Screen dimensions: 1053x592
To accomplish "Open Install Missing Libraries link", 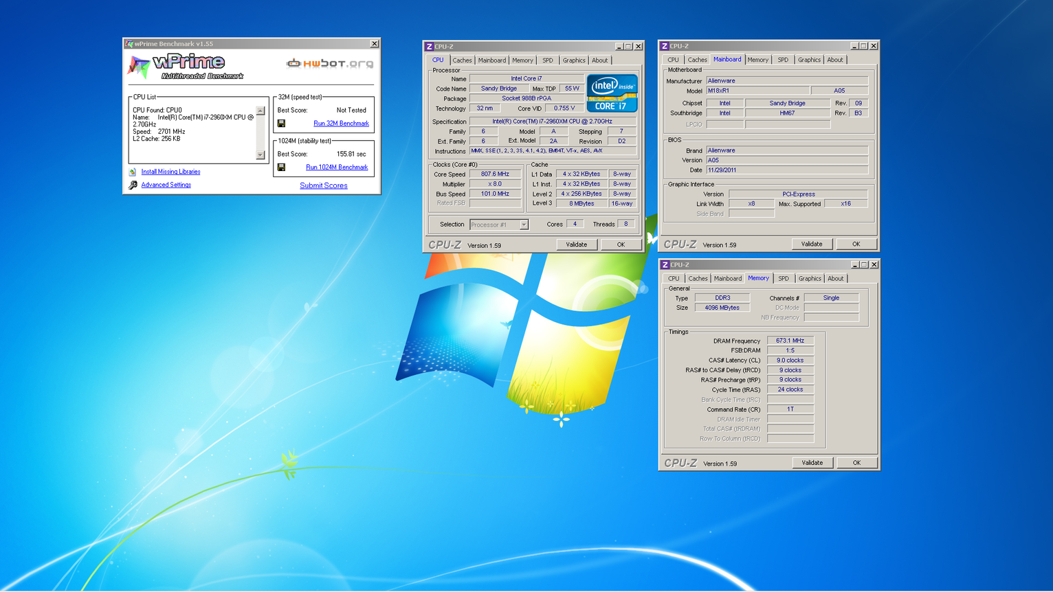I will [x=170, y=172].
